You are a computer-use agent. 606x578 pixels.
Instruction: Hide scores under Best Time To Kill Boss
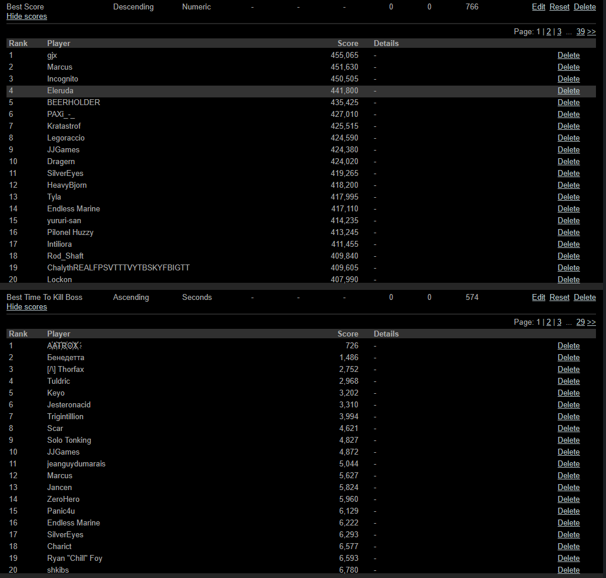[x=27, y=307]
